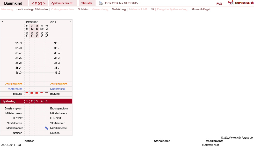Click the left Störfaktoren row label
The height and width of the screenshot is (151, 254).
14,123
